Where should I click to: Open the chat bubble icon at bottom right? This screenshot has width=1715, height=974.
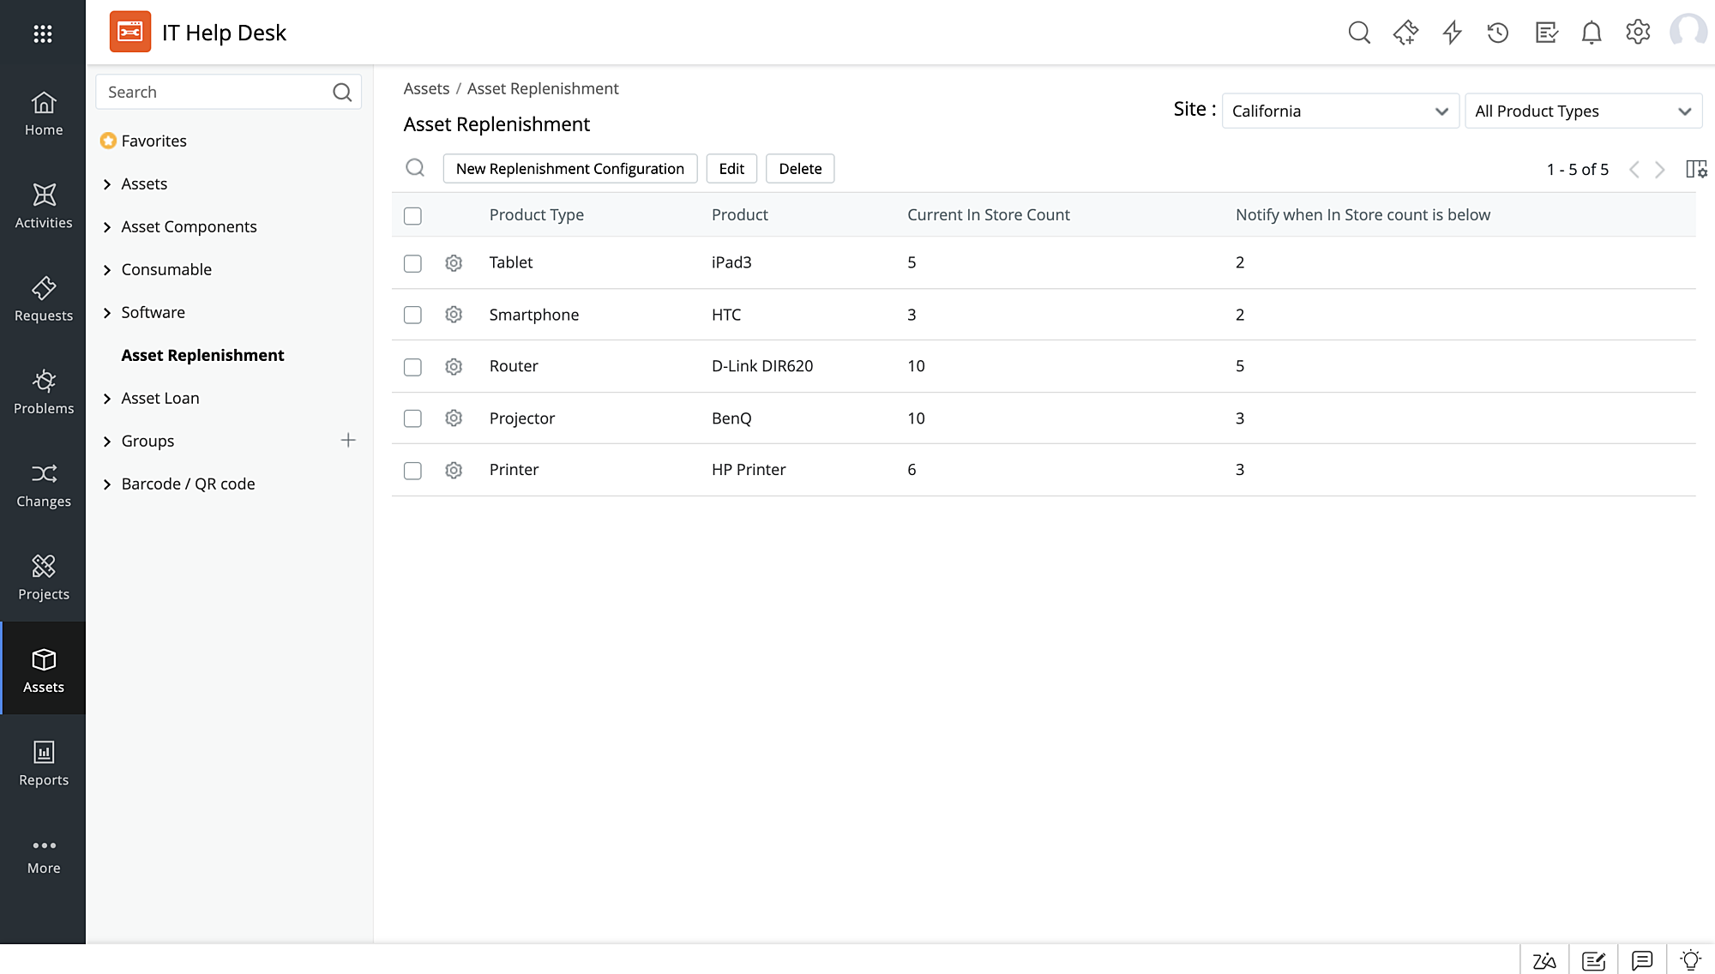1641,959
